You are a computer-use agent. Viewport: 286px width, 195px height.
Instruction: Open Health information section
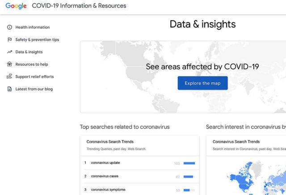pyautogui.click(x=33, y=27)
